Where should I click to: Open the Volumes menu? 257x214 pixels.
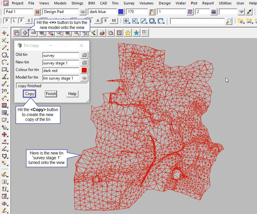147,3
